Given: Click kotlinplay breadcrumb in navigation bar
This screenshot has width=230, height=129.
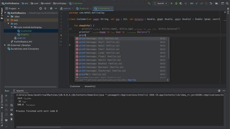Looking at the screenshot, I should coord(60,3).
